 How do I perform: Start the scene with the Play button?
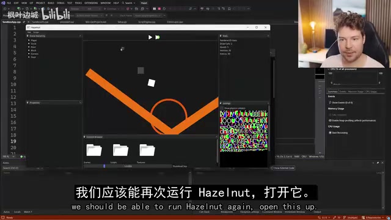click(150, 37)
